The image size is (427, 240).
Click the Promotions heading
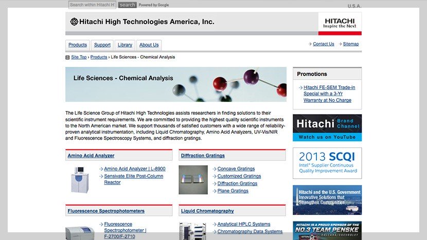point(312,74)
